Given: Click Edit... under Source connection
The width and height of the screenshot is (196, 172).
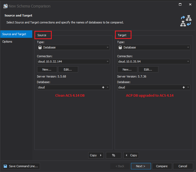Looking at the screenshot, I should (x=68, y=69).
